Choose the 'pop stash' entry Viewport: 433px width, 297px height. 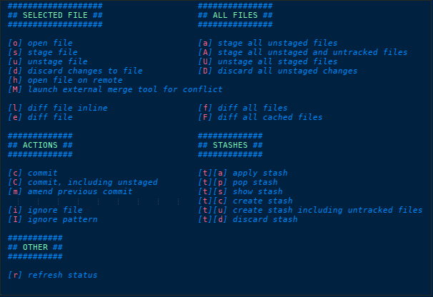[243, 182]
